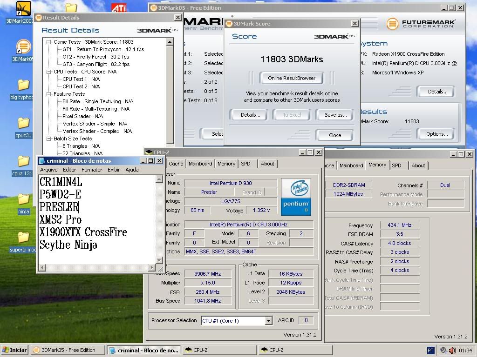Screen dimensions: 477x357
Task: Click the volume speaker tray icon
Action: coord(452,350)
